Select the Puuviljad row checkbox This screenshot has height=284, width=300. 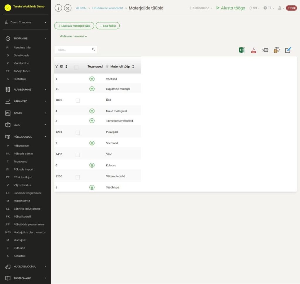[x=78, y=132]
